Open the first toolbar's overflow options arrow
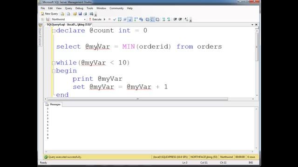 pos(95,14)
